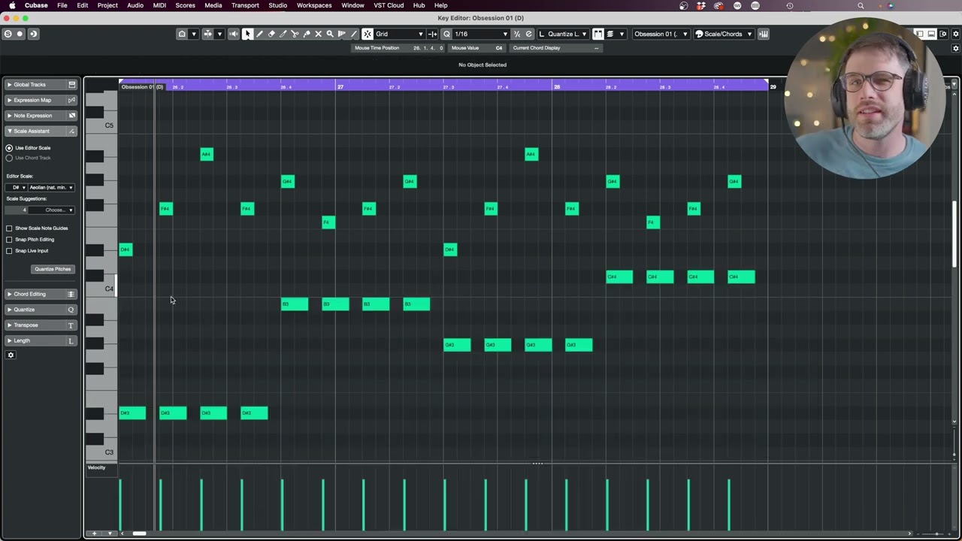Click the Show Part Borders icon
Screen dimensions: 962x541
tap(598, 34)
